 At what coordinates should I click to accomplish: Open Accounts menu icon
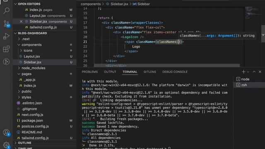7,132
